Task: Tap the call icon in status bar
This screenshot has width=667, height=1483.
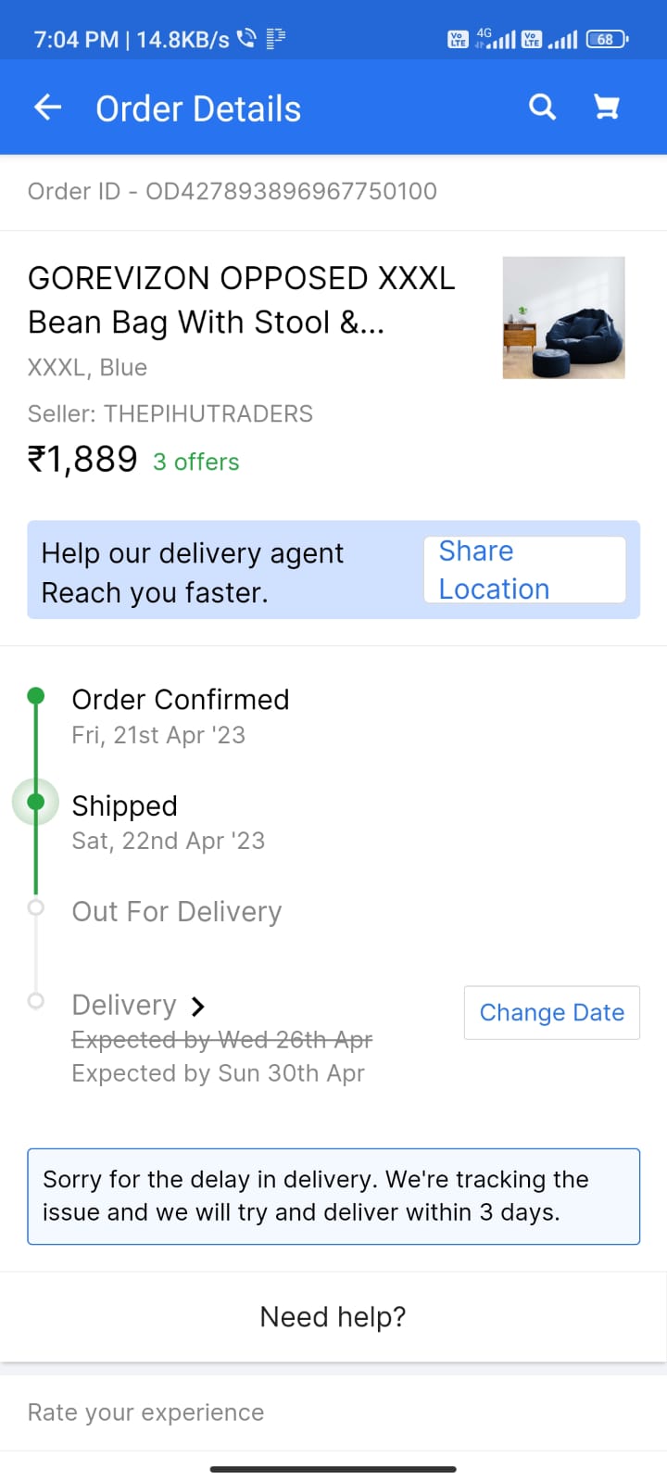Action: coord(246,39)
